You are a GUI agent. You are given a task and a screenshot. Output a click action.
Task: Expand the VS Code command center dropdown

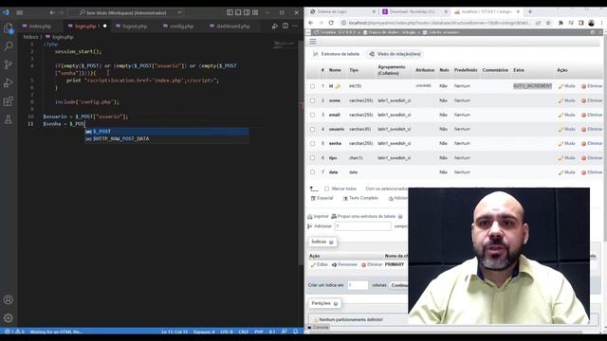(179, 12)
